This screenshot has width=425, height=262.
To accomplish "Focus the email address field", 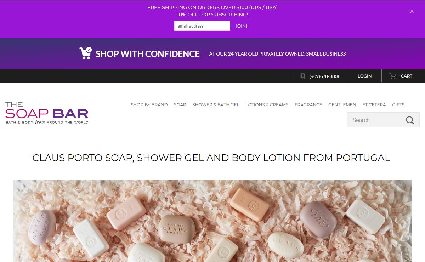I will pos(202,26).
